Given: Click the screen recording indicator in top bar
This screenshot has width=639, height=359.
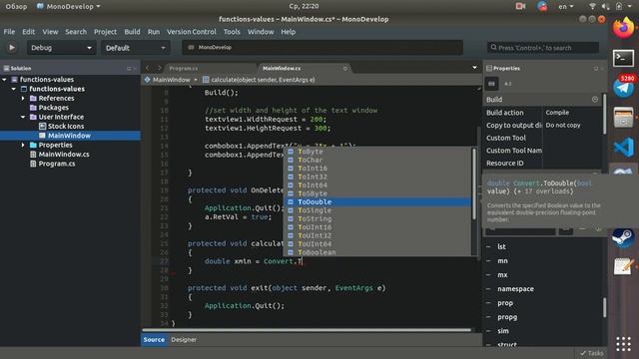Looking at the screenshot, I should point(520,6).
